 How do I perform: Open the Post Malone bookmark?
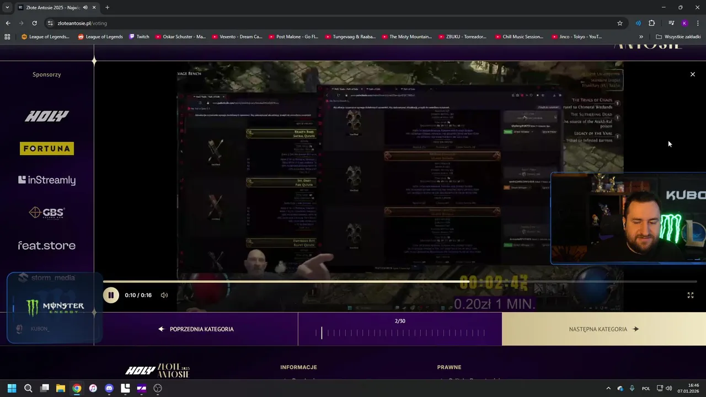[x=293, y=37]
